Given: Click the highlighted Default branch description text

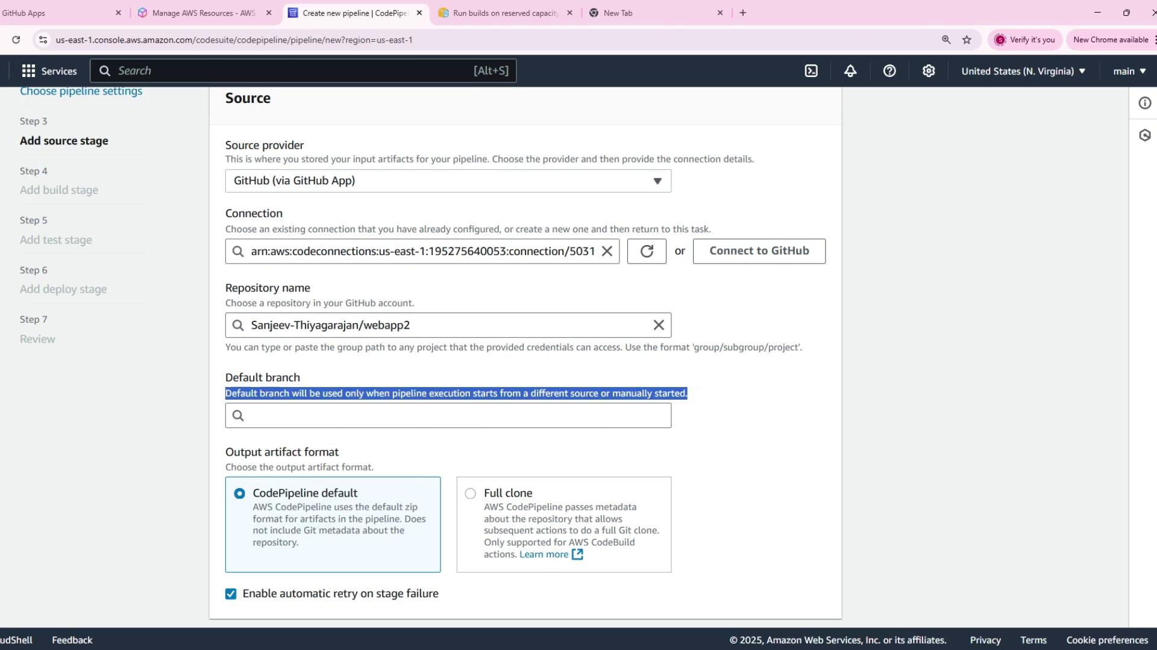Looking at the screenshot, I should pos(456,393).
